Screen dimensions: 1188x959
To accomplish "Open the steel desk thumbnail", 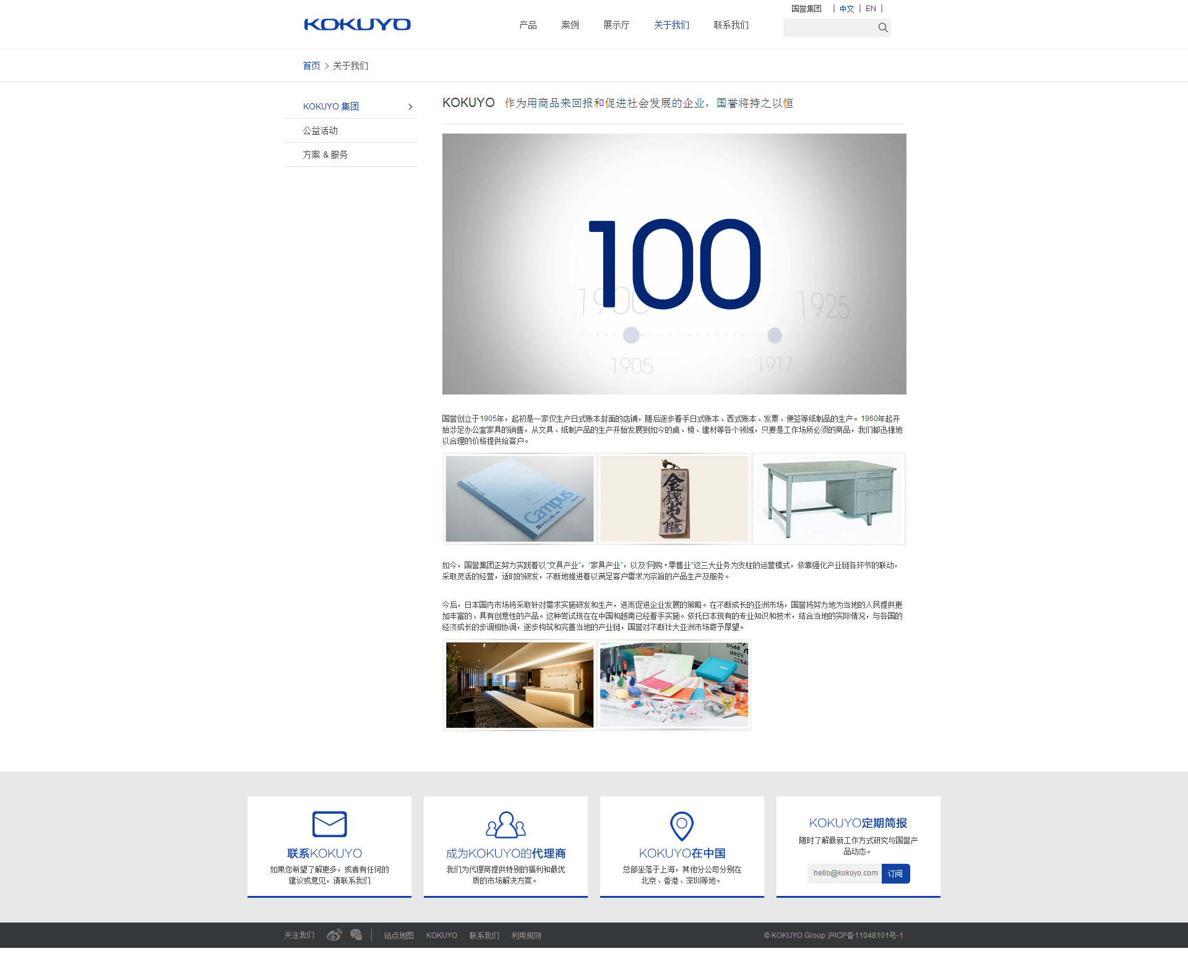I will point(829,499).
